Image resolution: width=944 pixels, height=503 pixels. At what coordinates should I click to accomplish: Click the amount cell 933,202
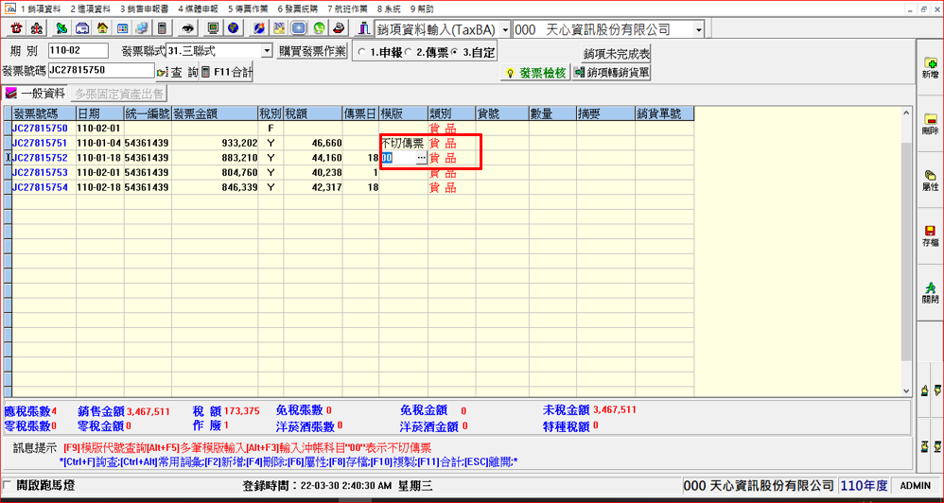point(215,143)
